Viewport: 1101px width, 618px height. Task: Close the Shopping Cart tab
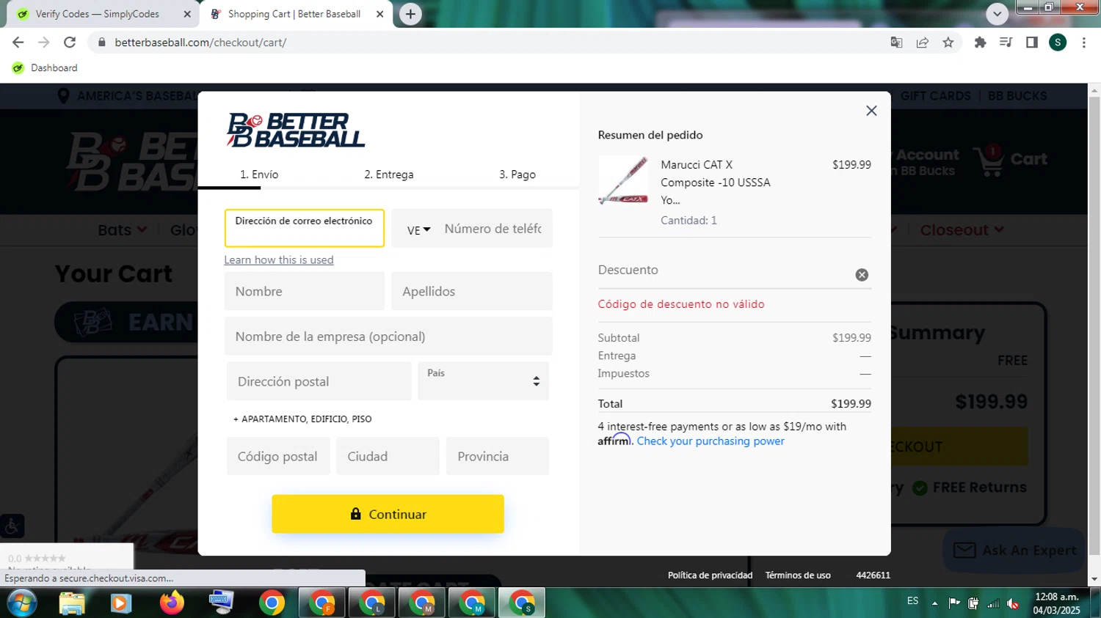(379, 14)
